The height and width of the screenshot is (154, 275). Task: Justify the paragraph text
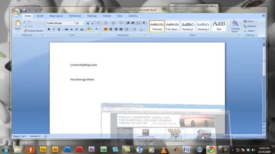pyautogui.click(x=121, y=29)
